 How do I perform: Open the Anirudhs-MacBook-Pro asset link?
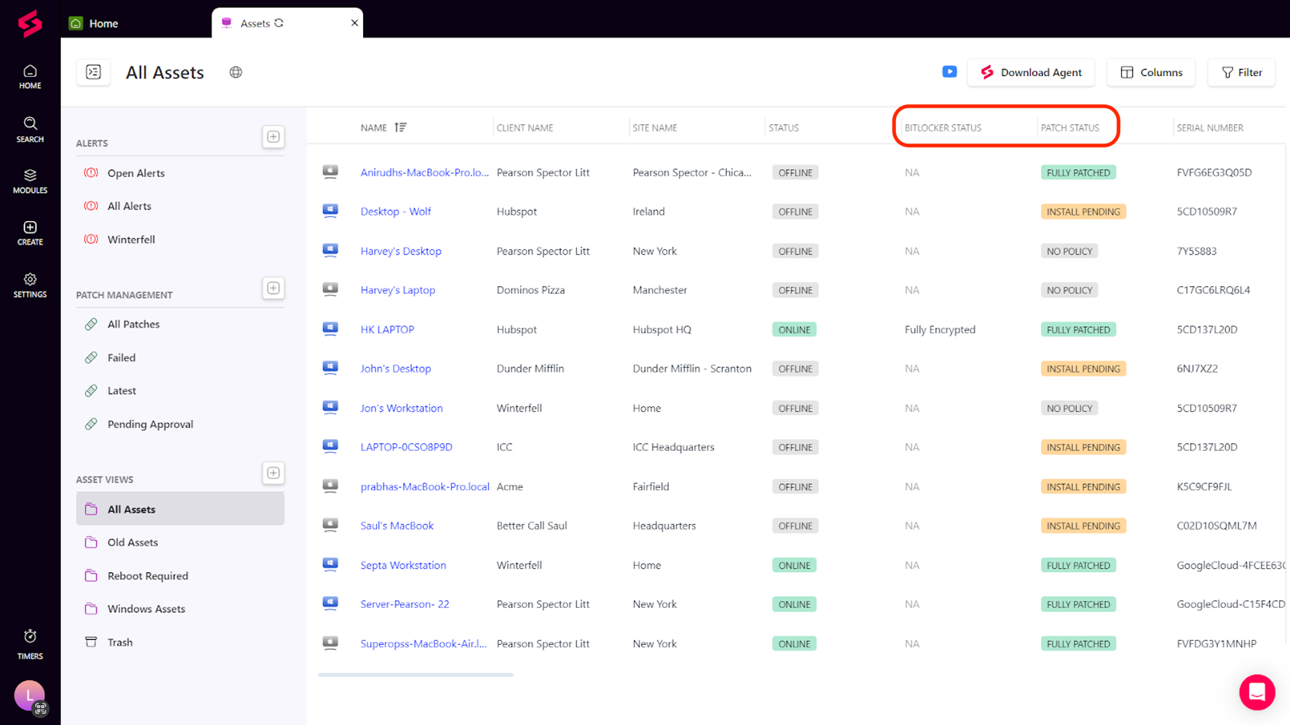pos(424,172)
